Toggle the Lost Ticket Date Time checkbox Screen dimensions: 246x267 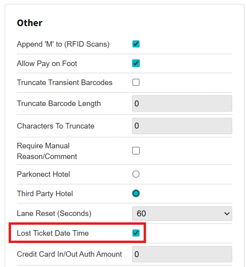(x=136, y=233)
